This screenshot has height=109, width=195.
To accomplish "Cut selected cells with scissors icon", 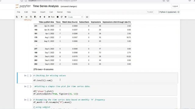I will 27,17.
